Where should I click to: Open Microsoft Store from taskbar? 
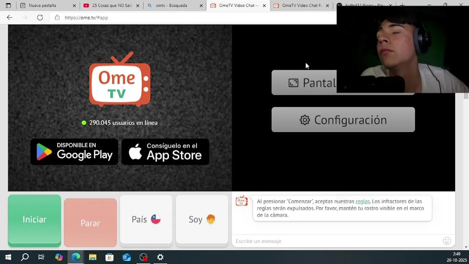point(110,257)
